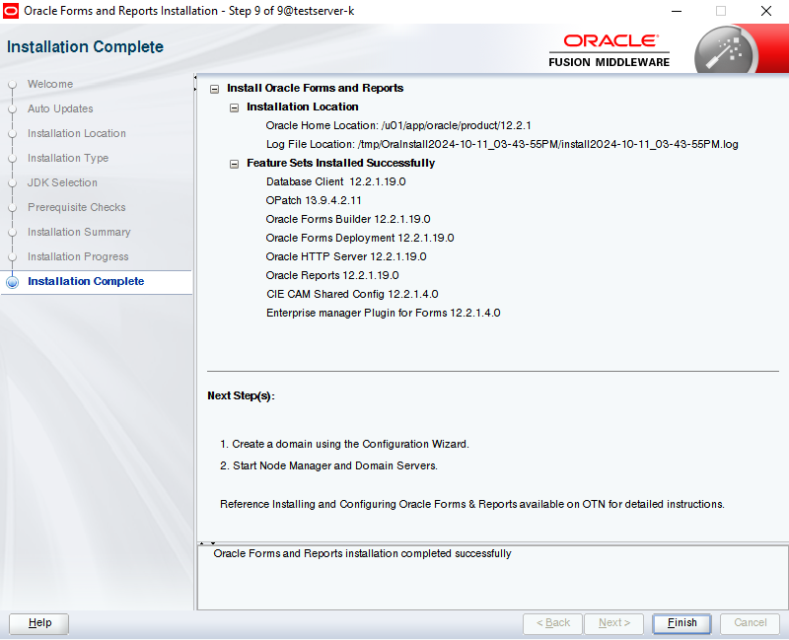789x640 pixels.
Task: Click the Reference Installing and Configuring line
Action: point(472,504)
